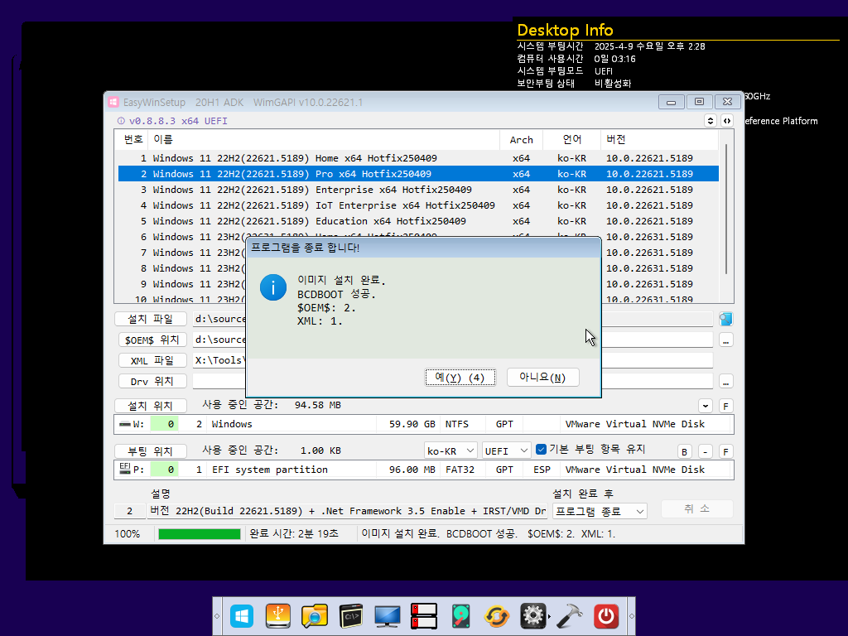The width and height of the screenshot is (848, 636).
Task: Toggle the 기본 부팅 항목 유지 checkbox
Action: [541, 449]
